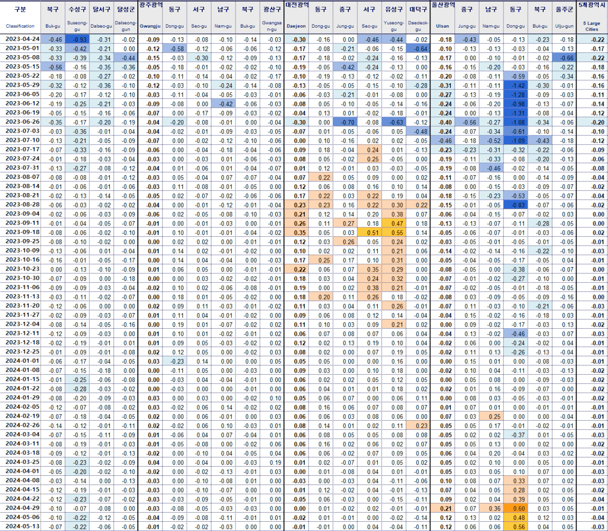
Task: Click the -0.66 cell in the 2023-05-08 row
Action: tap(564, 58)
